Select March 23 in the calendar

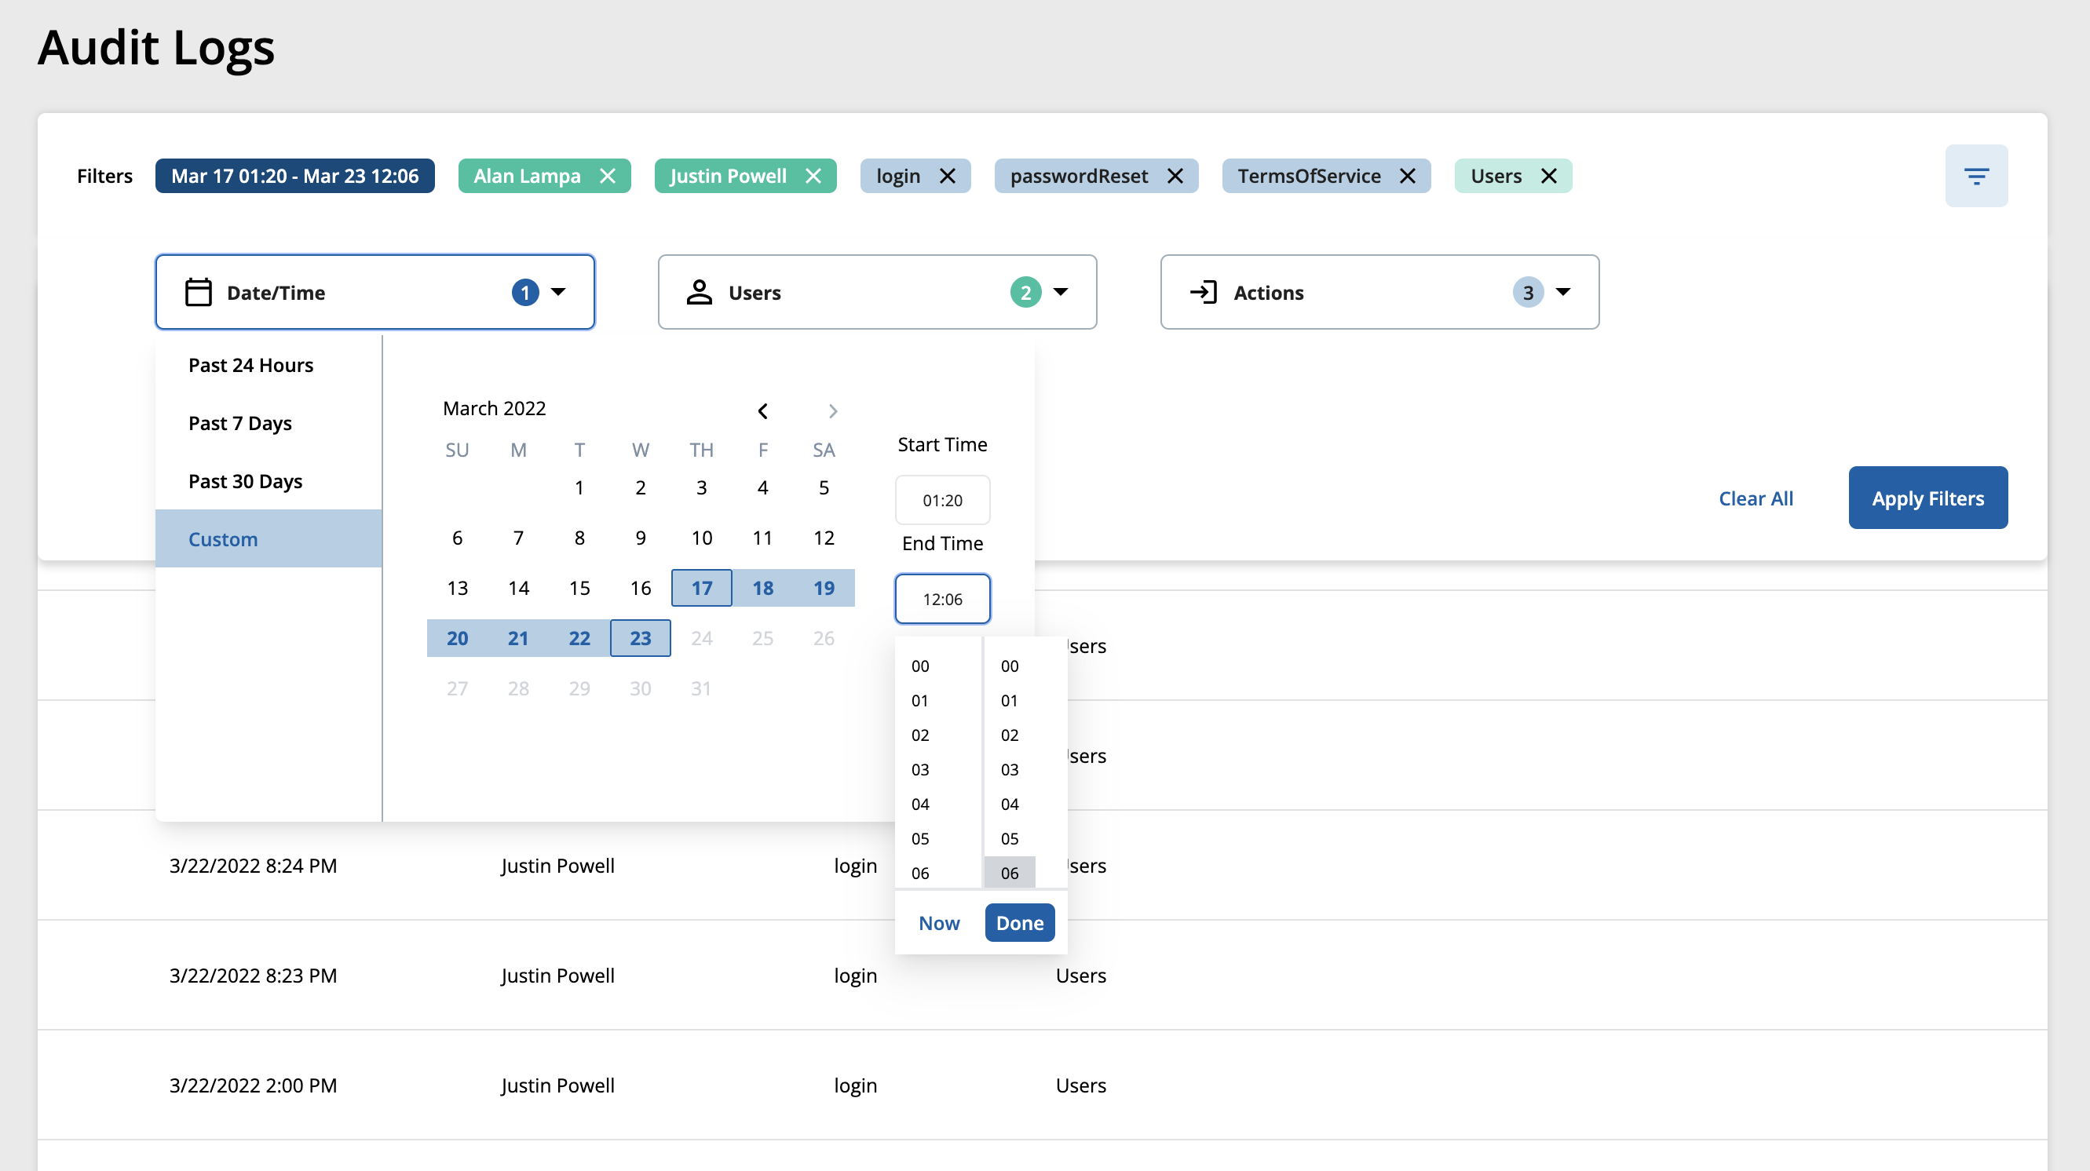click(x=640, y=638)
